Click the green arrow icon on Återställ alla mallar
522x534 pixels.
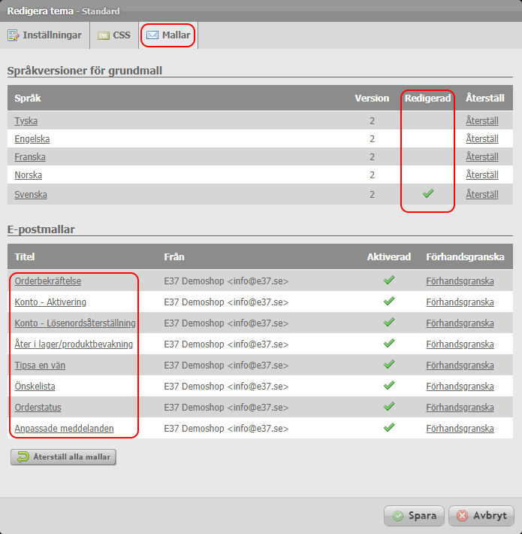tap(23, 457)
